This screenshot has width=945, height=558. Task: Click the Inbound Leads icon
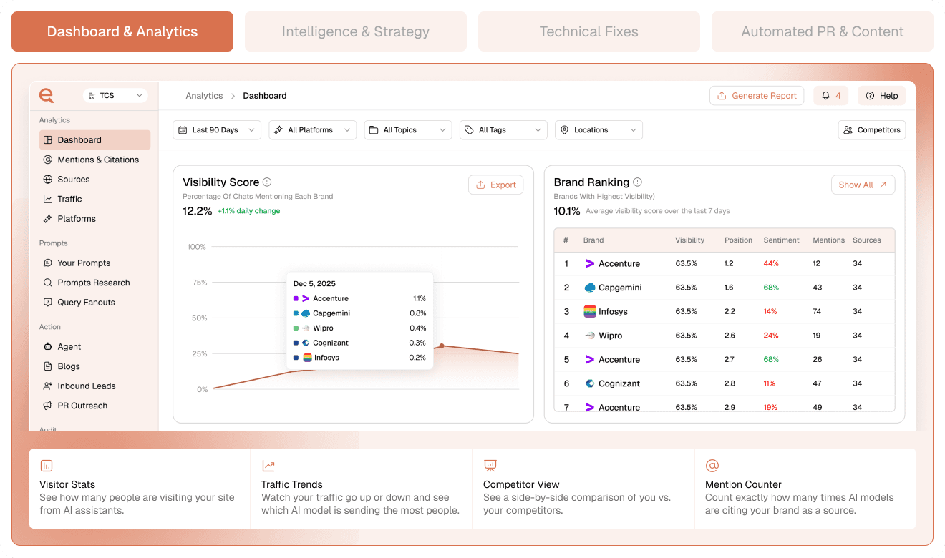coord(48,386)
